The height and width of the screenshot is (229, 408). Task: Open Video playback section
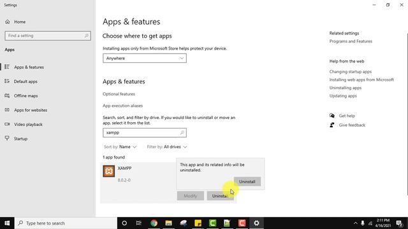pyautogui.click(x=28, y=125)
